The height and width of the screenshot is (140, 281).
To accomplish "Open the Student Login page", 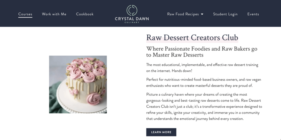I will tap(225, 14).
